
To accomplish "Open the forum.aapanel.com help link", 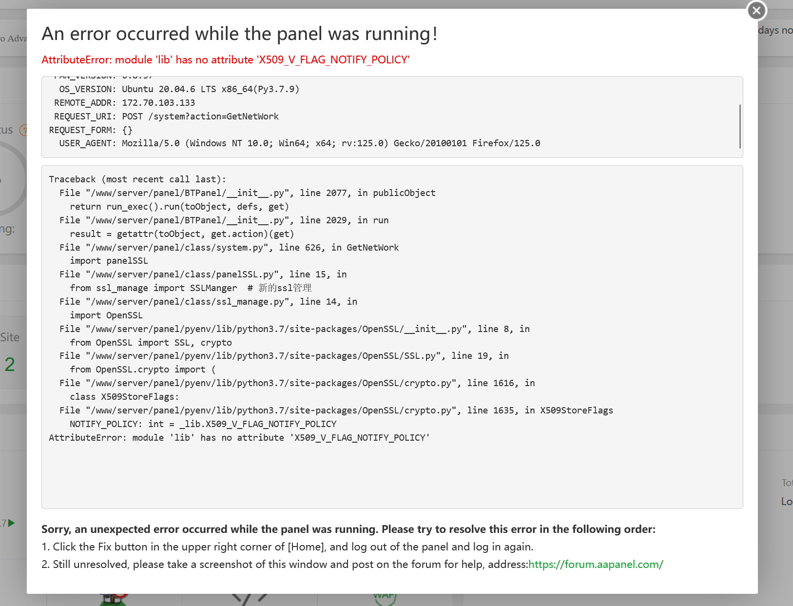I will click(x=596, y=565).
